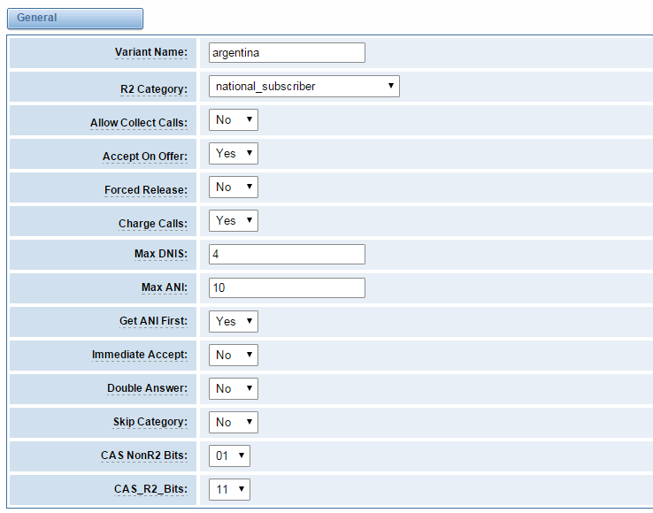Open the Forced Release dropdown

point(234,187)
